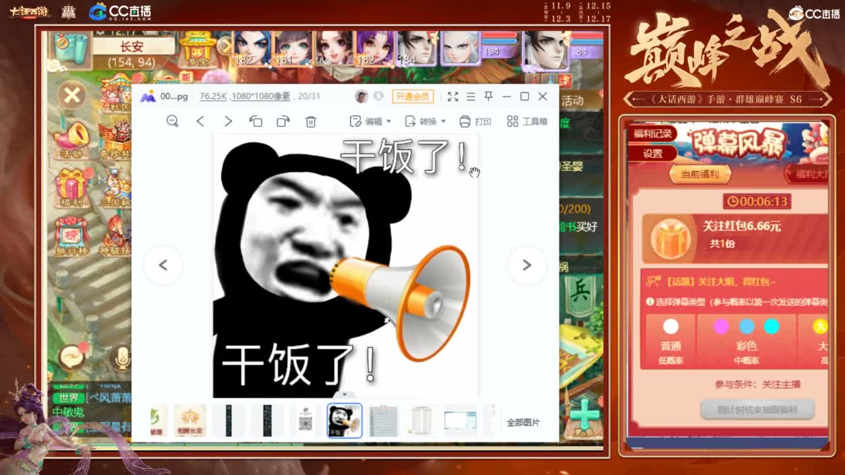
Task: Click the microphone voice icon in game
Action: (x=121, y=358)
